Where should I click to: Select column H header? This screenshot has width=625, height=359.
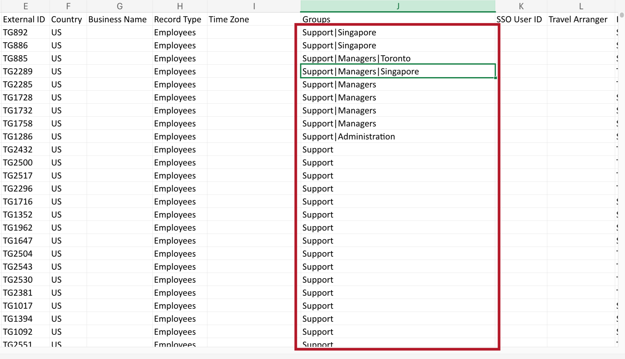click(x=180, y=6)
